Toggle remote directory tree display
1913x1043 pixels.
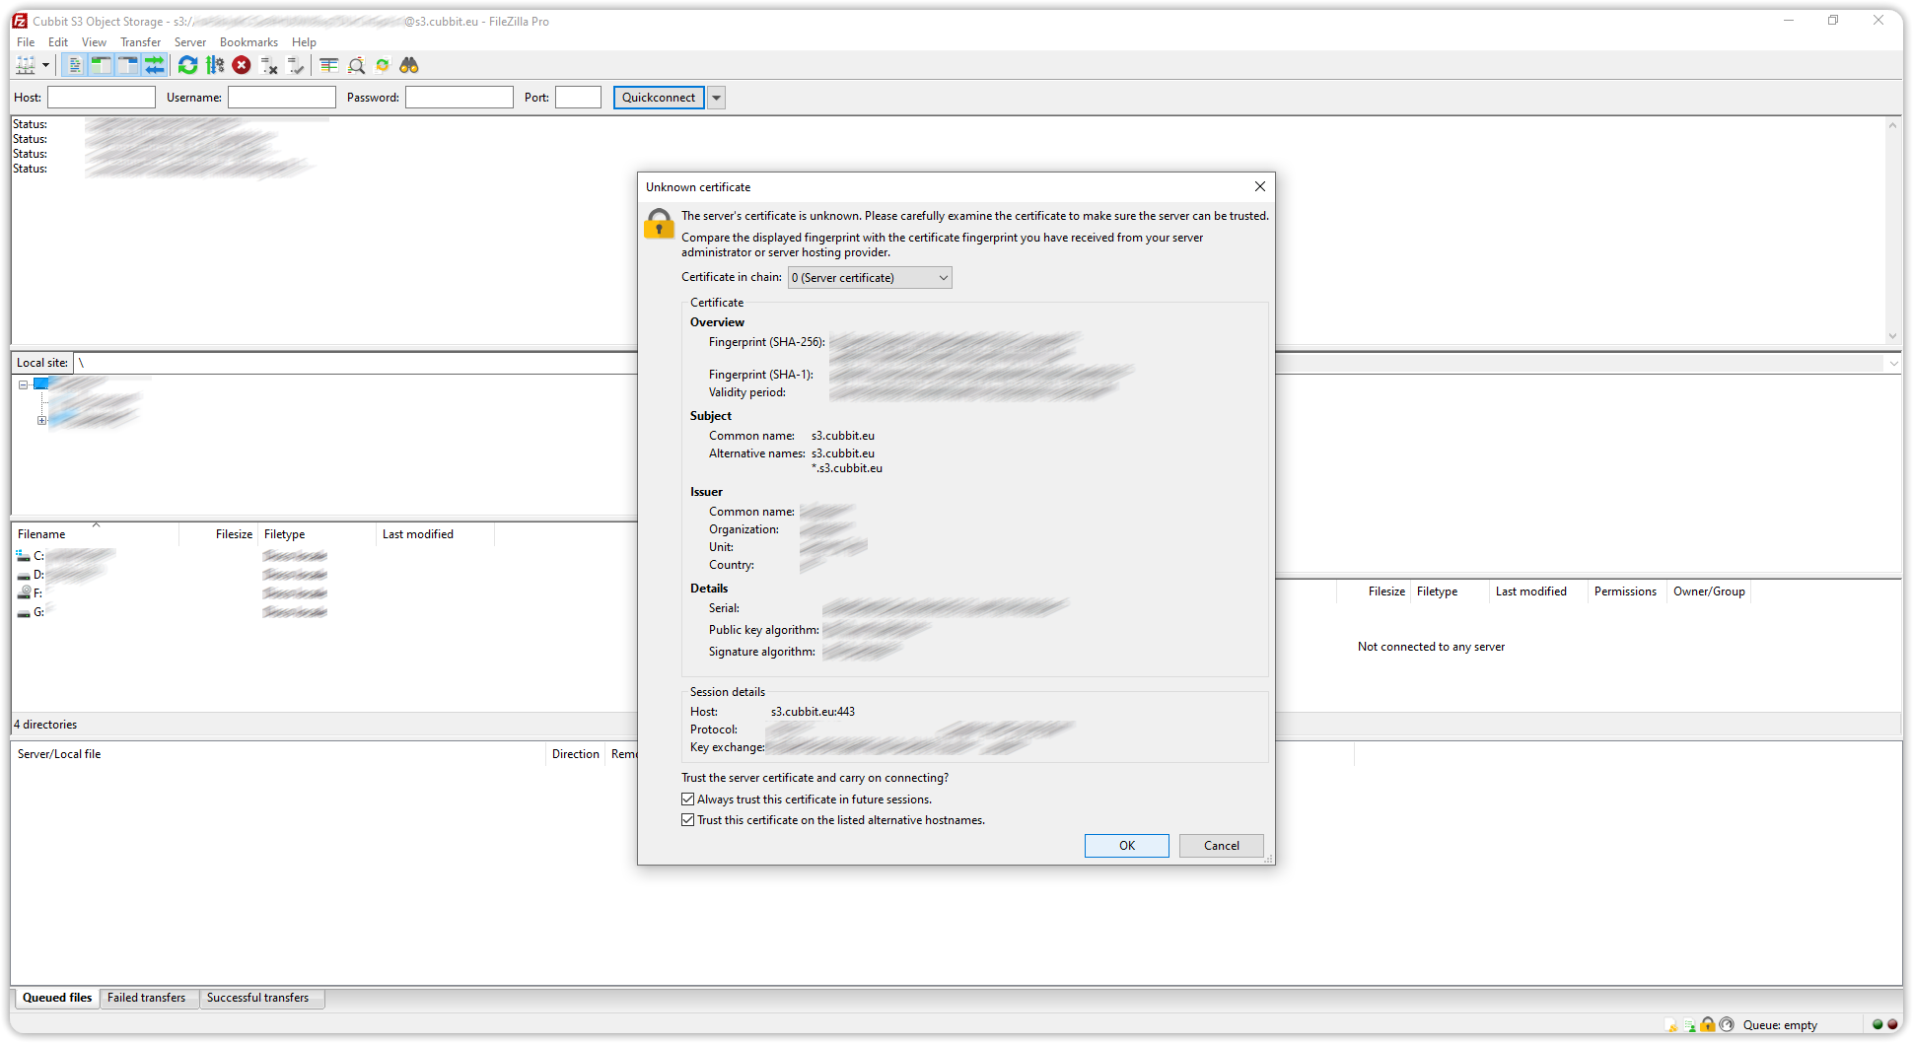point(127,65)
